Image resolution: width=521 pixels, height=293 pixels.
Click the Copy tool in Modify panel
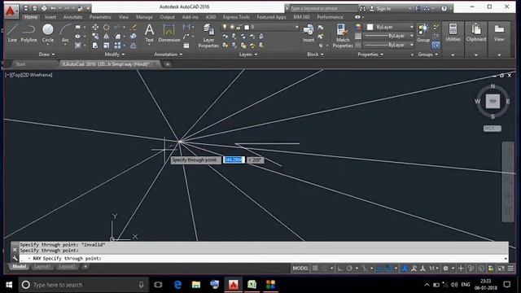[95, 36]
